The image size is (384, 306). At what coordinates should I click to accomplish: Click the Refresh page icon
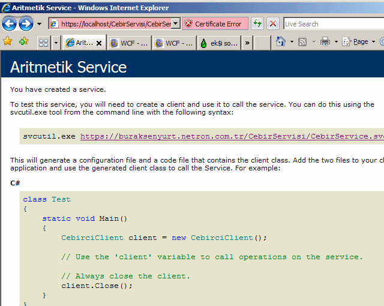[x=257, y=24]
